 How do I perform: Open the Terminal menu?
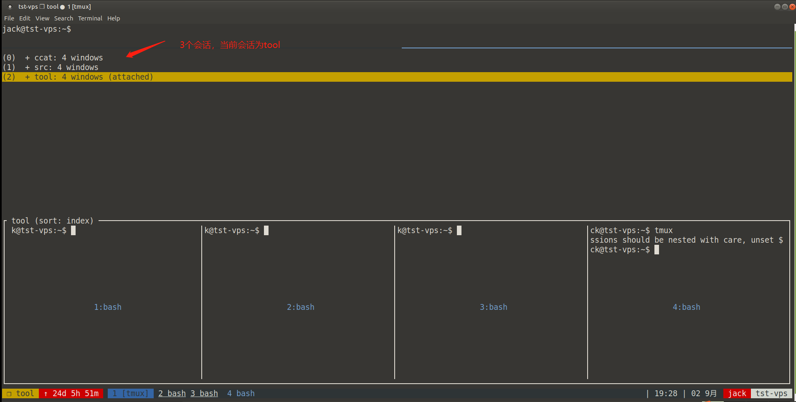[90, 18]
